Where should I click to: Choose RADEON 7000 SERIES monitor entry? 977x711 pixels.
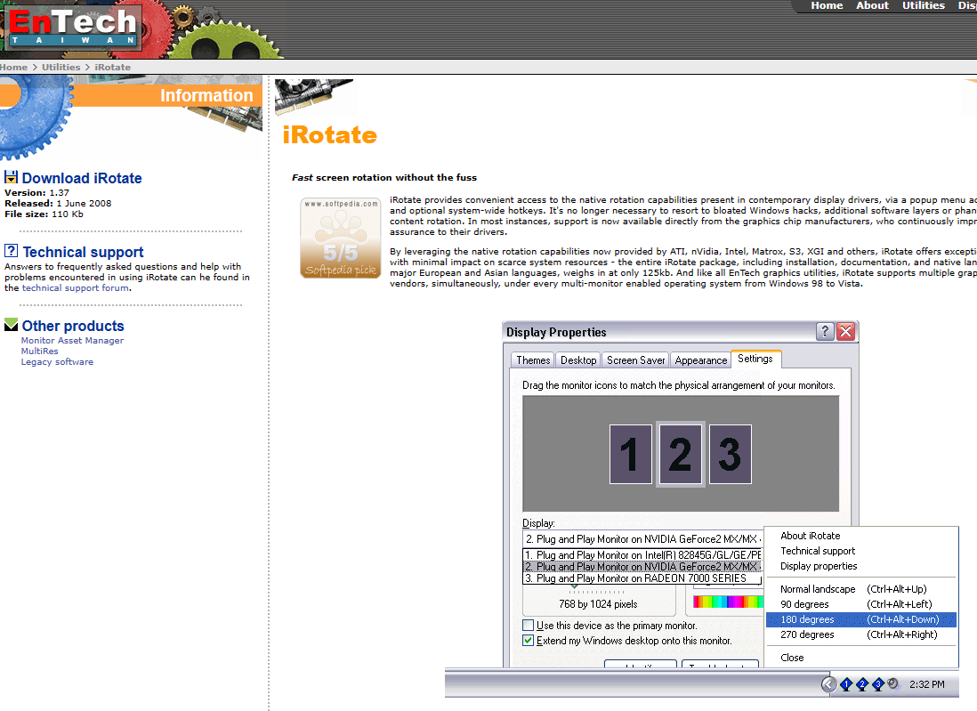pos(642,578)
